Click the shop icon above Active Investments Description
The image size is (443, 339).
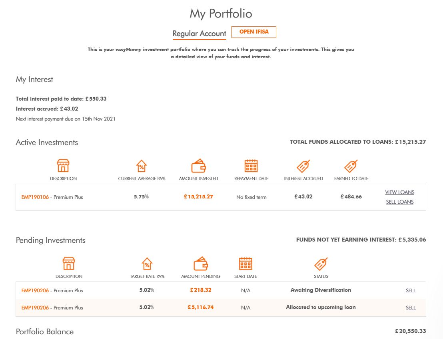click(63, 165)
